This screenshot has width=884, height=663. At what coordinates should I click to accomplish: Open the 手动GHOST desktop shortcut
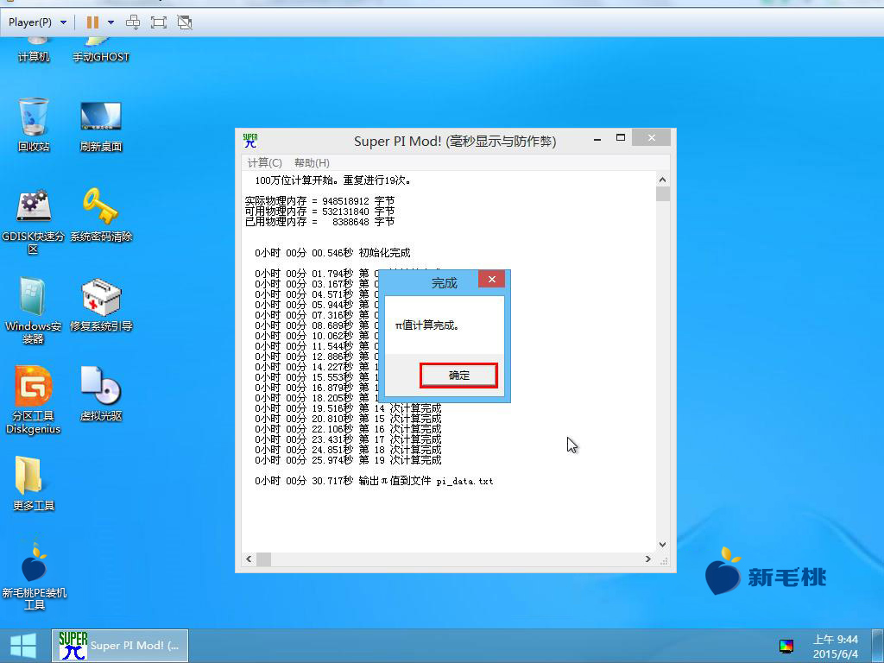(101, 49)
